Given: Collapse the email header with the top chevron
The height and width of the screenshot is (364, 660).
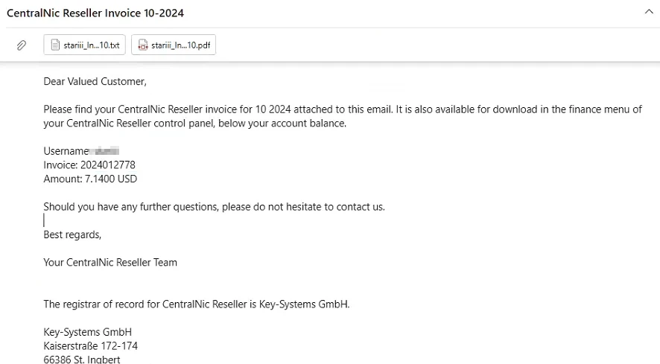Looking at the screenshot, I should pyautogui.click(x=647, y=12).
